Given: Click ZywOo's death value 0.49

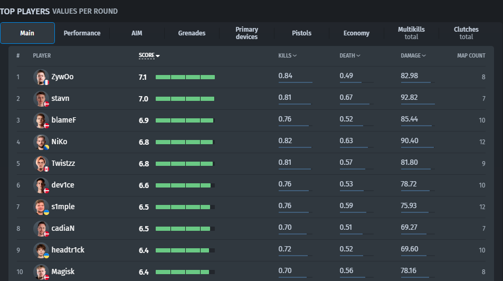Looking at the screenshot, I should point(346,76).
